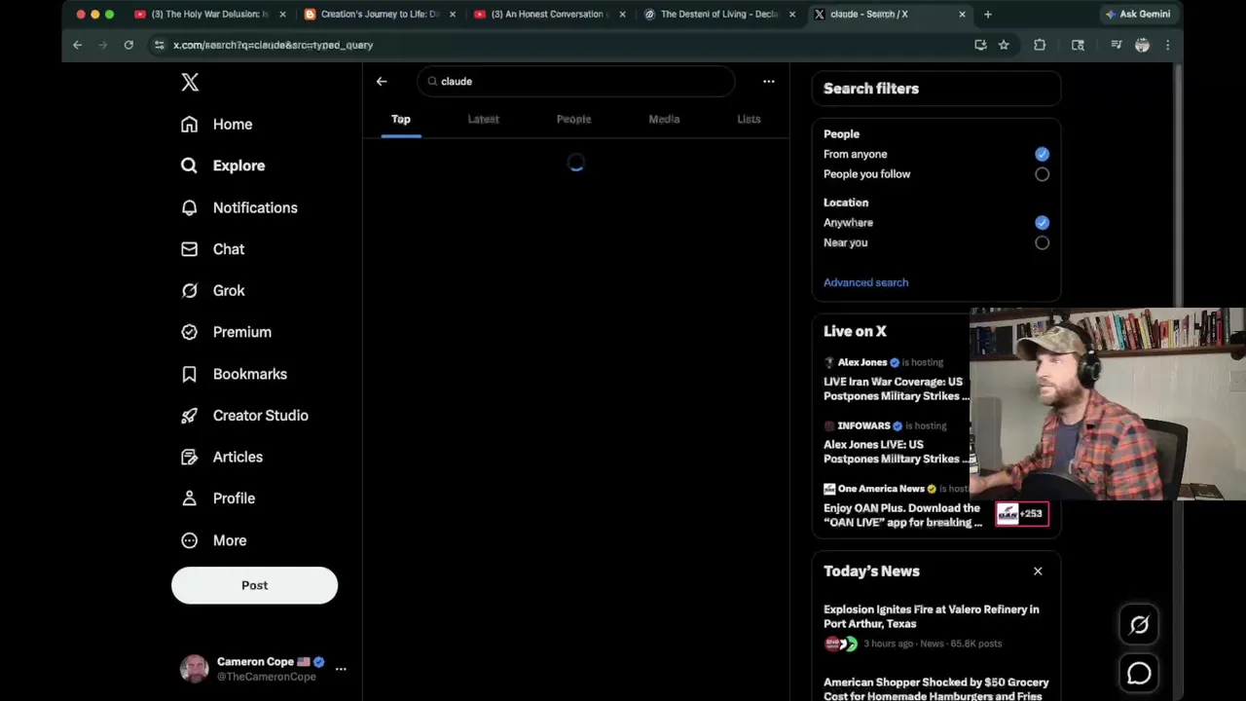Click the Search filters heading
The width and height of the screenshot is (1246, 701).
(871, 89)
